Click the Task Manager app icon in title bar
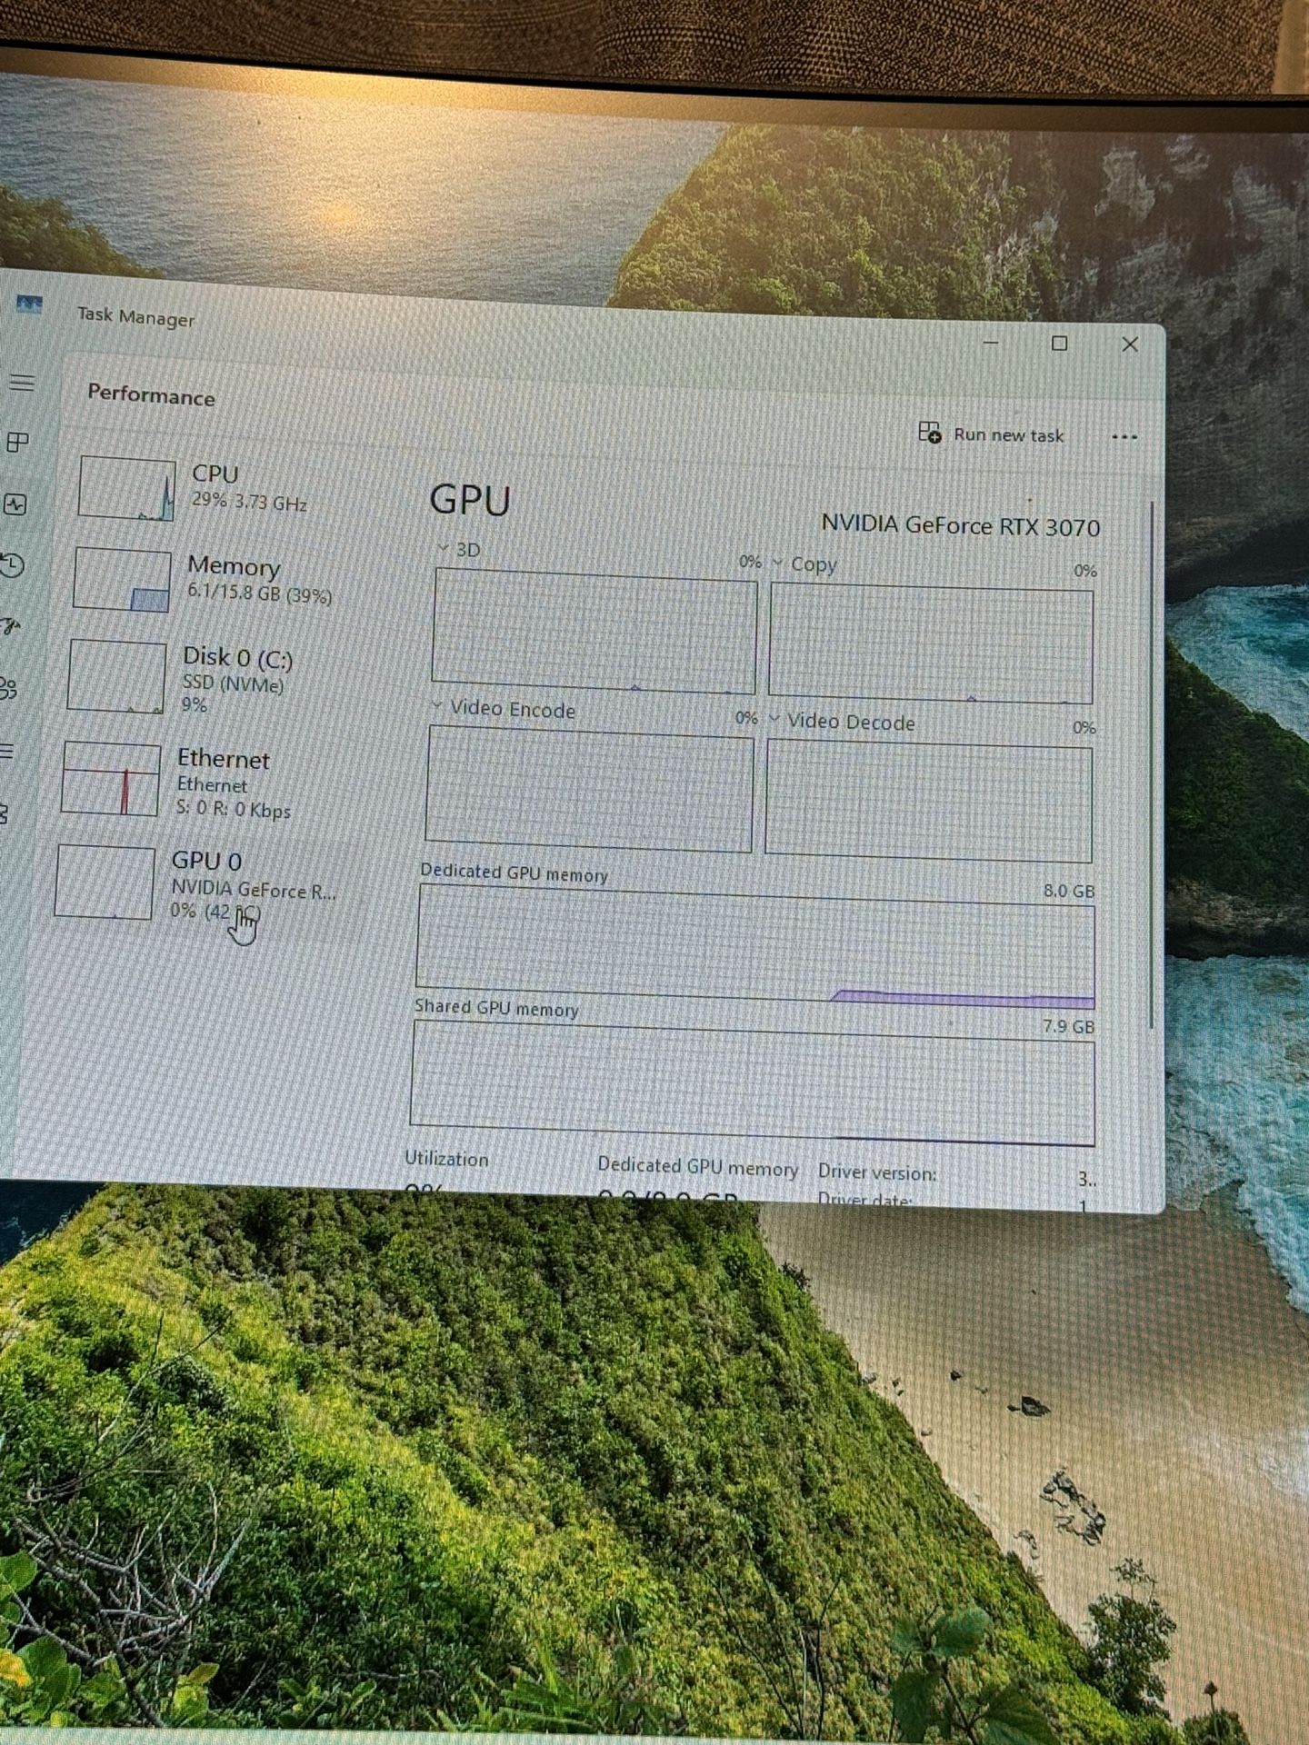 coord(29,305)
